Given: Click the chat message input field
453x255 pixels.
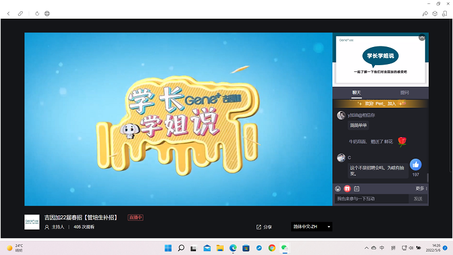Looking at the screenshot, I should [371, 199].
